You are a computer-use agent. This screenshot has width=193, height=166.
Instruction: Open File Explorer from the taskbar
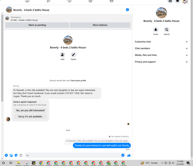pos(19,163)
